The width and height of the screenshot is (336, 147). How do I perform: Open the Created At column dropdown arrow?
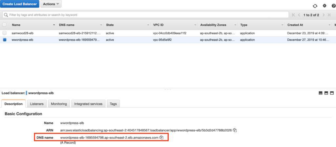[329, 25]
